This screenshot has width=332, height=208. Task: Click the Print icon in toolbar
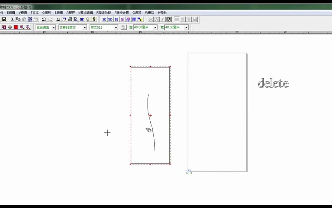point(70,19)
